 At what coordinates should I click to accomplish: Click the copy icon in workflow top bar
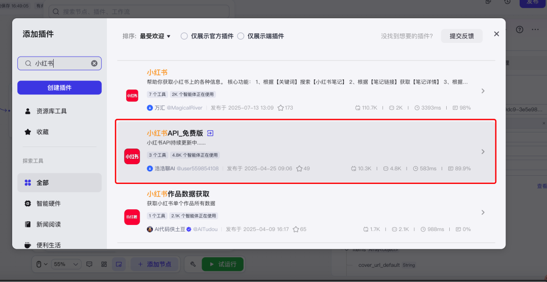488,2
